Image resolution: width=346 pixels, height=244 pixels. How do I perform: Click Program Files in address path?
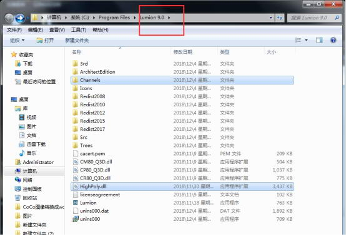(114, 18)
